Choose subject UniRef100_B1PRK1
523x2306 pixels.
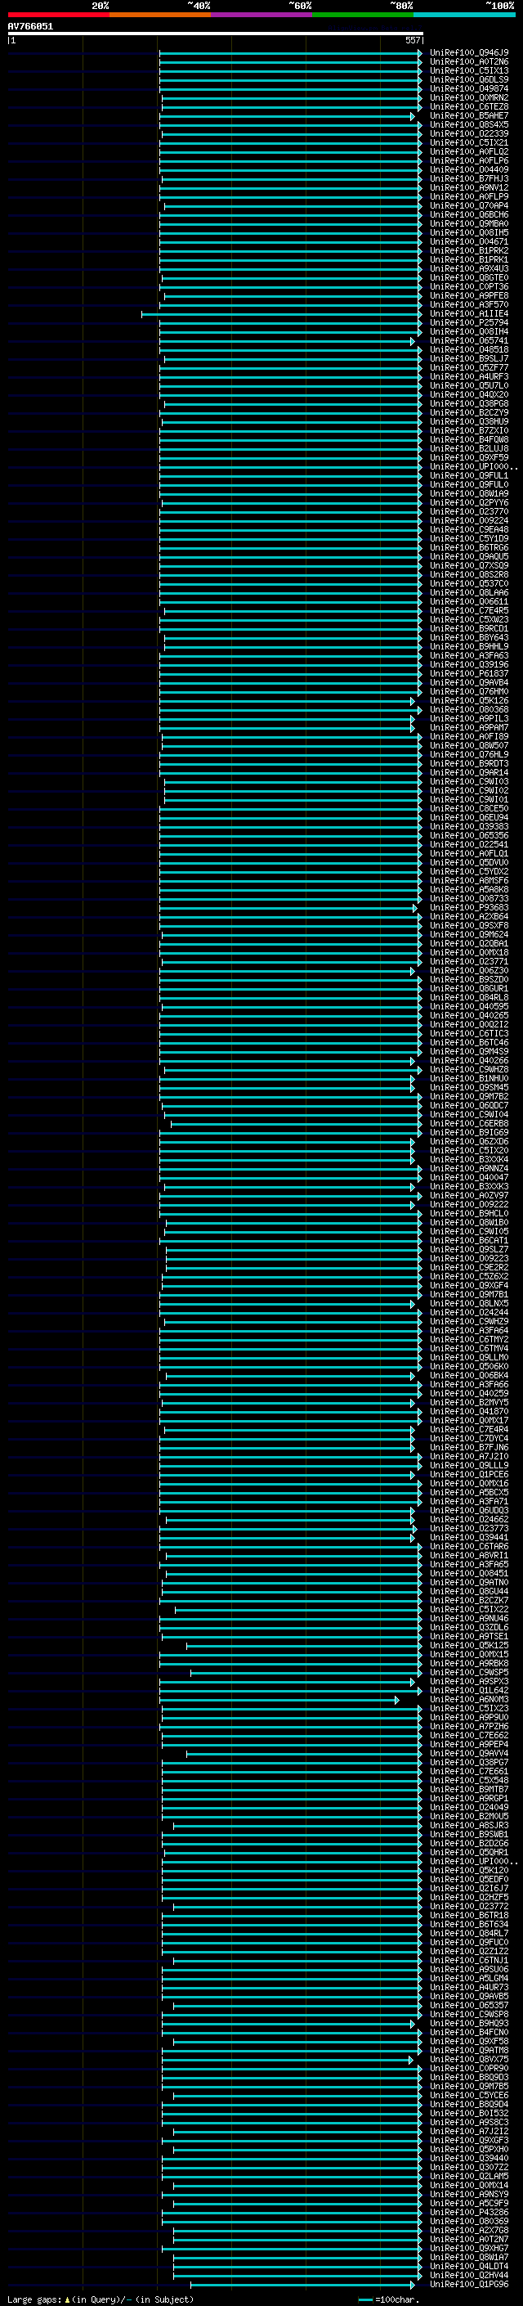pos(469,259)
